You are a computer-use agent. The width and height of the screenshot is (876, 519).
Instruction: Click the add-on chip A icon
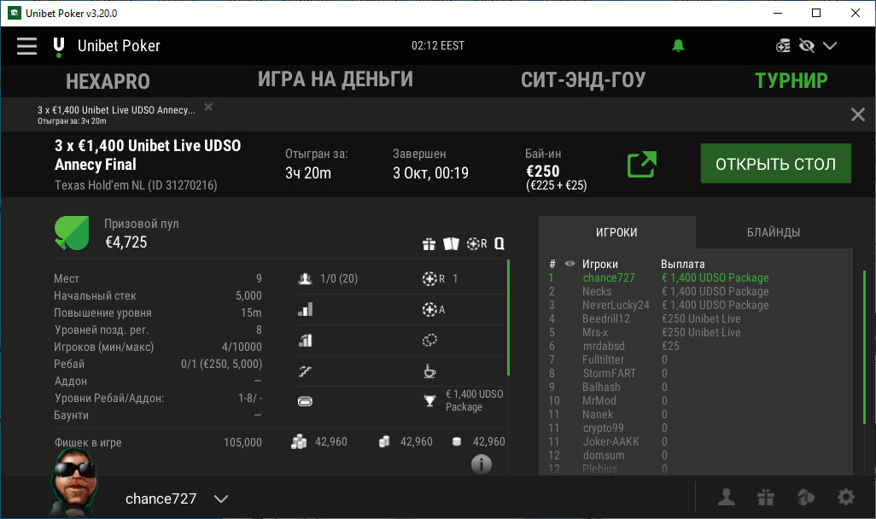pyautogui.click(x=434, y=310)
